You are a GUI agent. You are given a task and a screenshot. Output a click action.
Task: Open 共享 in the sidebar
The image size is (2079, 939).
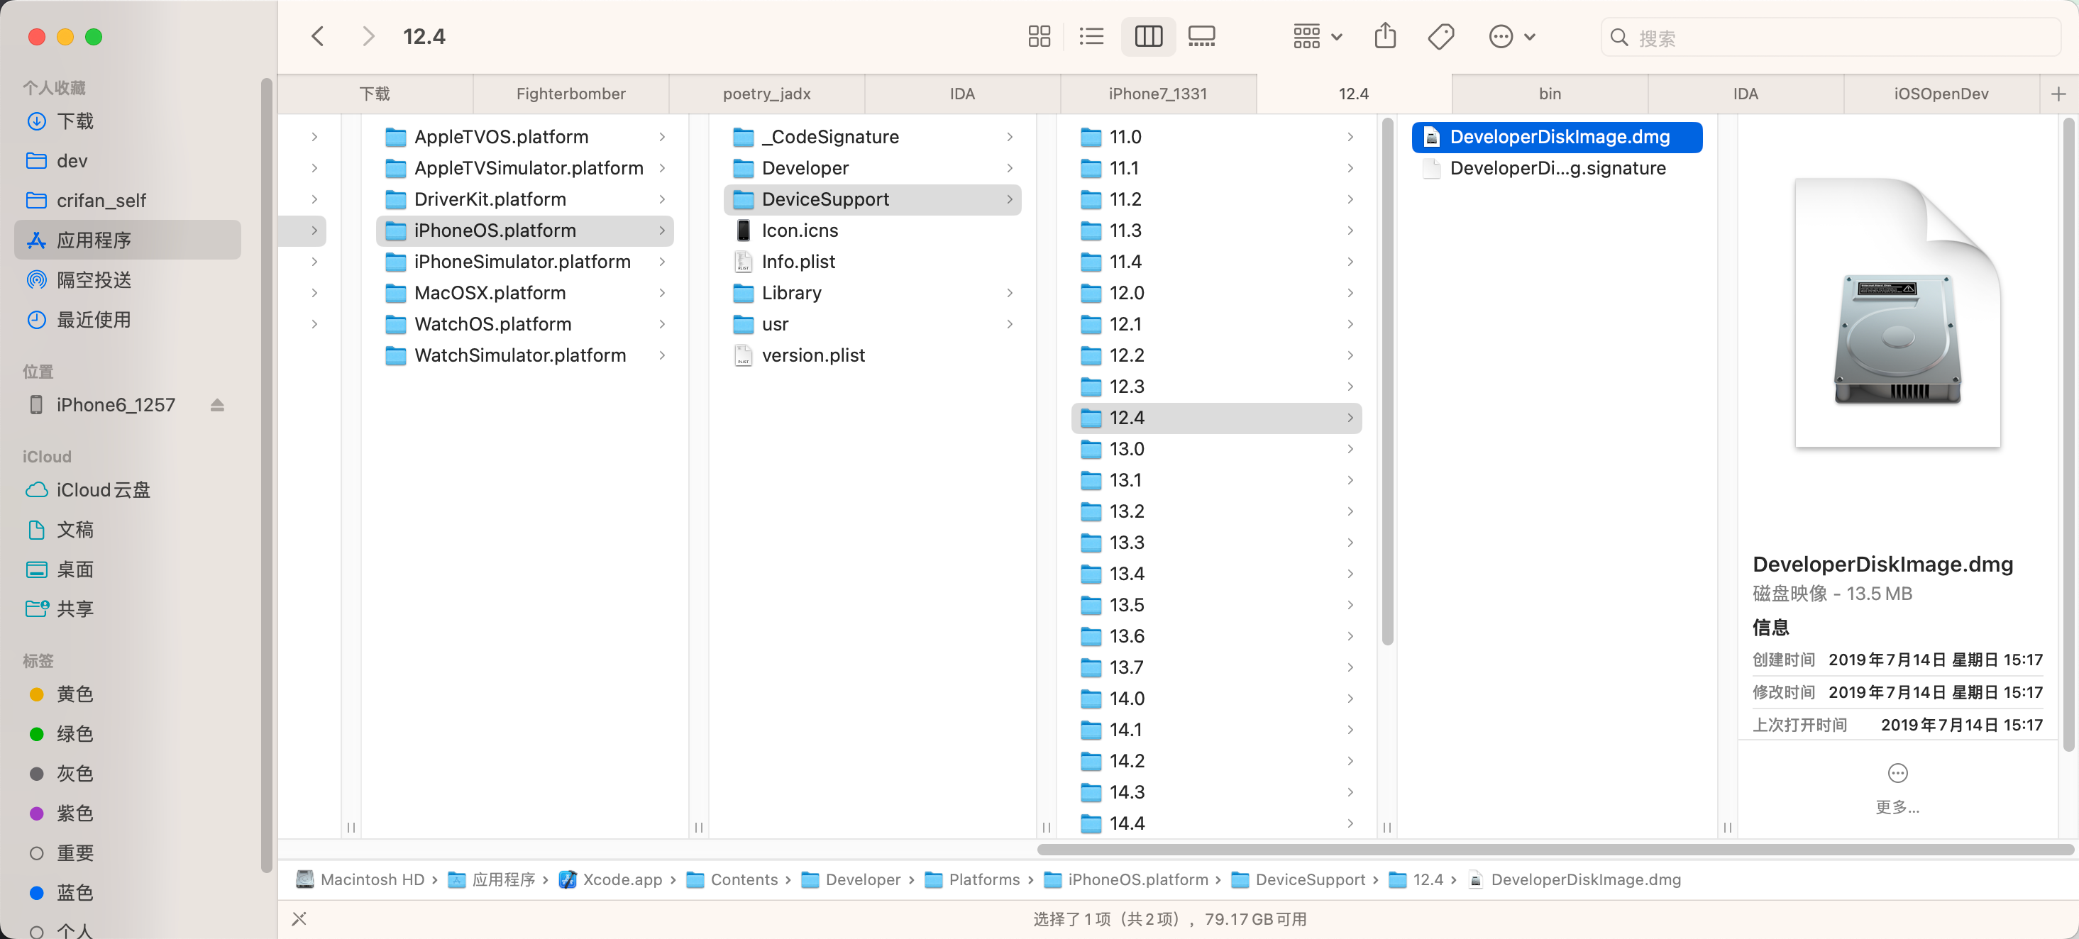click(128, 609)
